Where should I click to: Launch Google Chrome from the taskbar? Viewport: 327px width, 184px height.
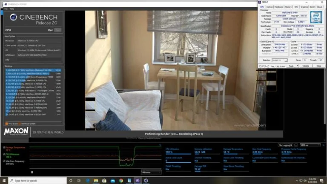121,181
